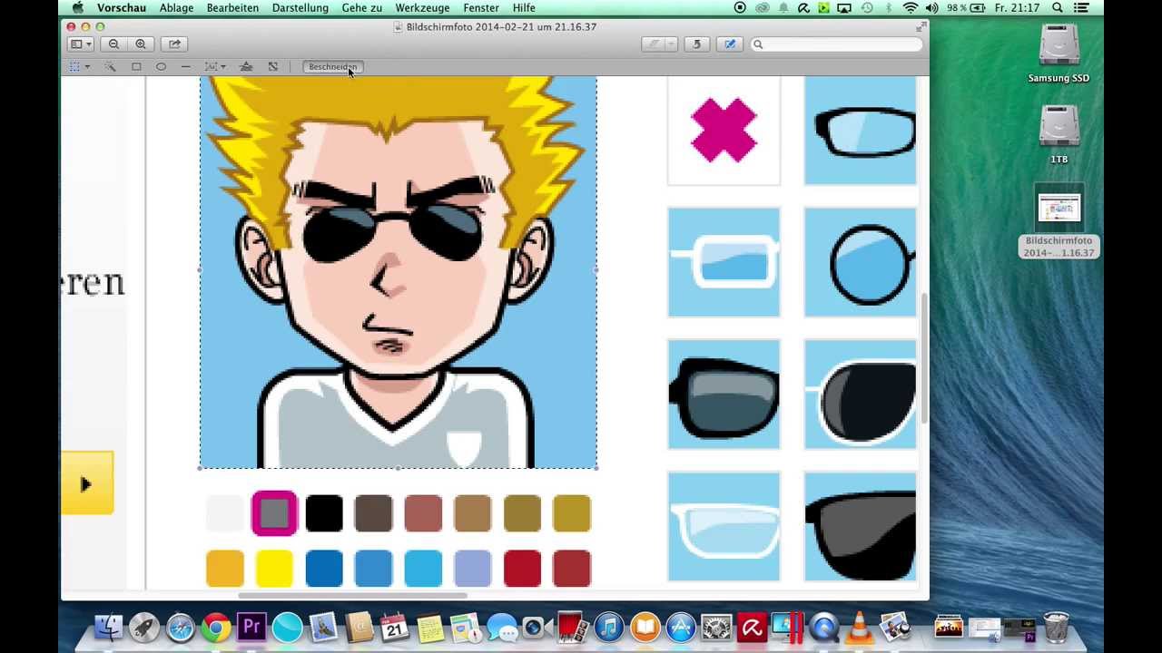Image resolution: width=1162 pixels, height=653 pixels.
Task: Open the Gehe zu menu
Action: (x=361, y=8)
